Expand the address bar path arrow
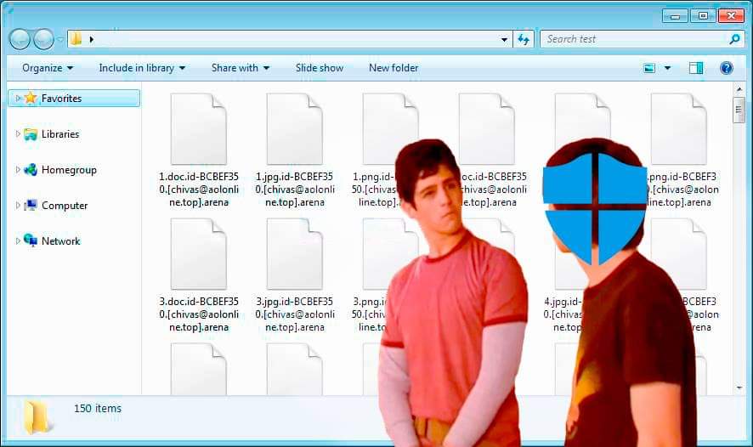 pos(91,39)
